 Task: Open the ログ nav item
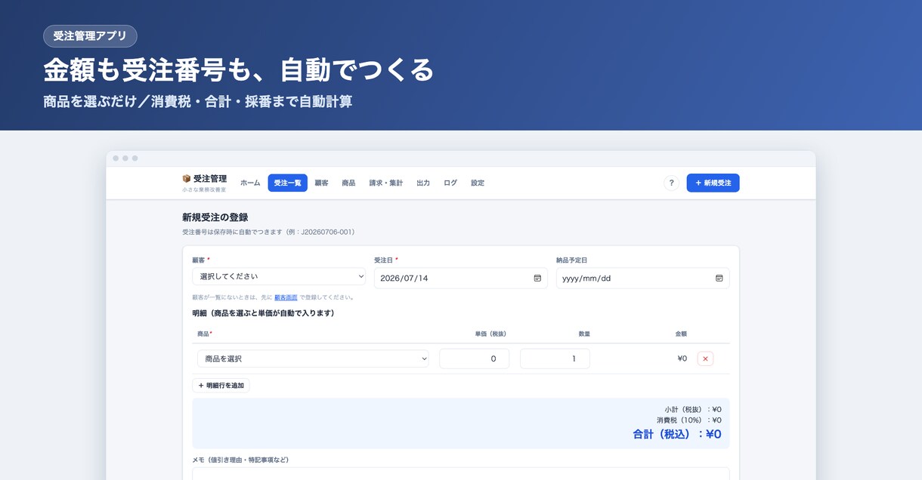tap(450, 183)
